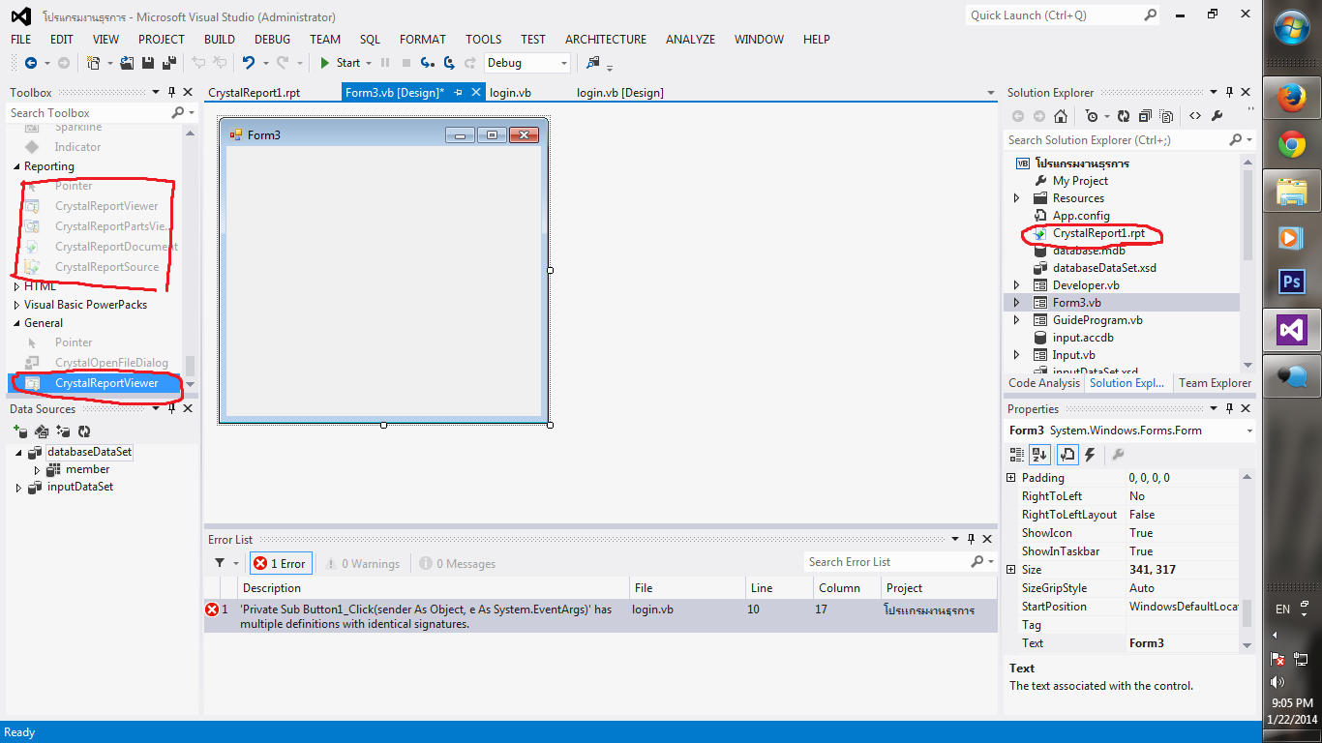The height and width of the screenshot is (743, 1322).
Task: Open Firefox from the Windows taskbar
Action: click(x=1292, y=99)
